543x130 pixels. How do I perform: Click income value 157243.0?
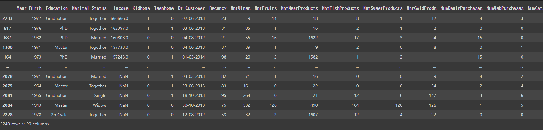coord(119,57)
